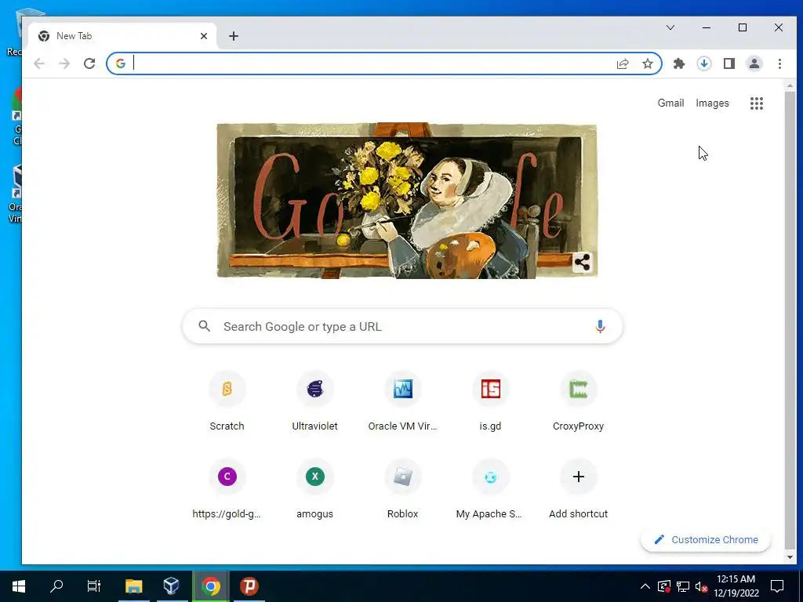Open taskbar search magnifier

tap(56, 586)
